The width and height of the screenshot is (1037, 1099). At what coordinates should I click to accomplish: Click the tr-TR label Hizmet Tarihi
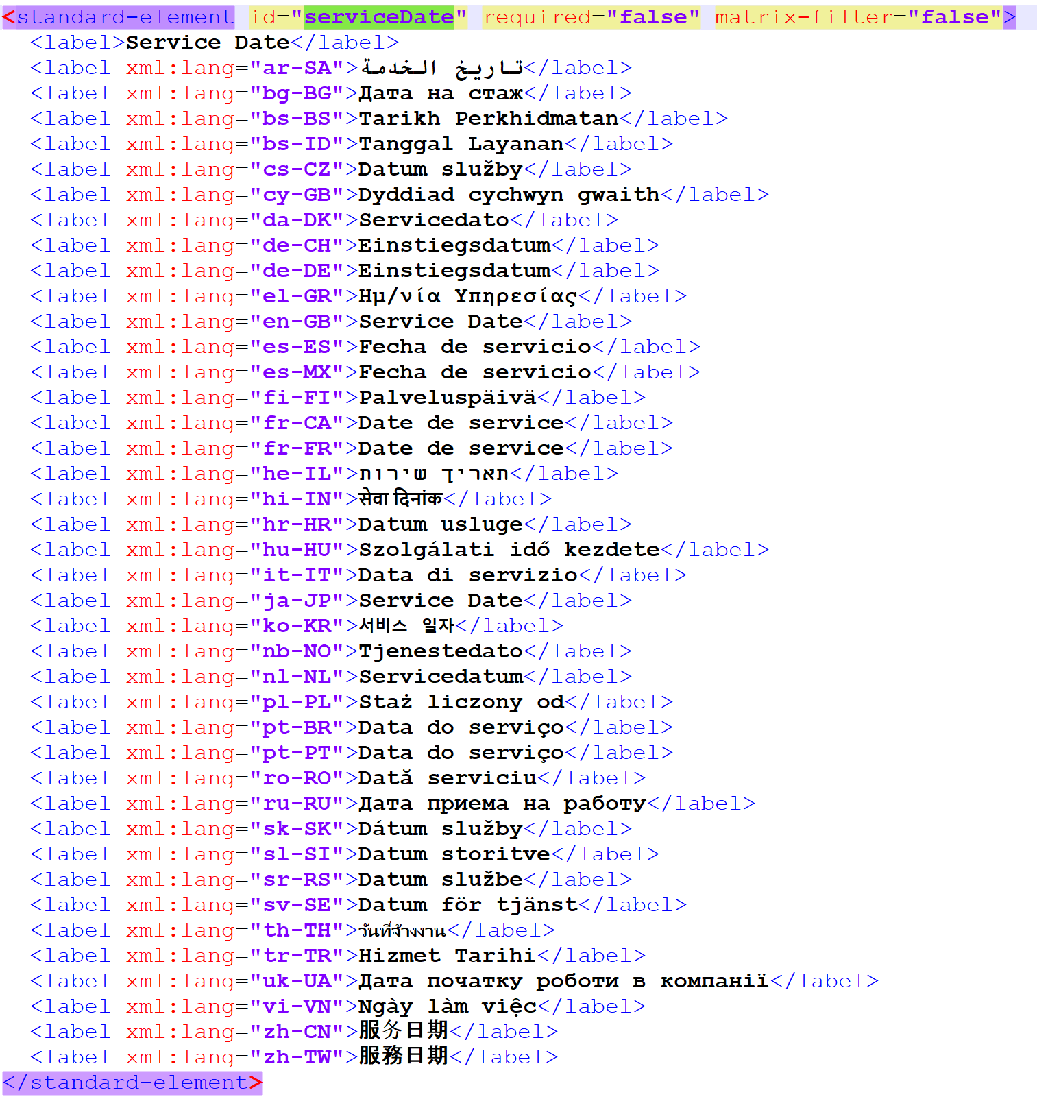click(x=448, y=956)
